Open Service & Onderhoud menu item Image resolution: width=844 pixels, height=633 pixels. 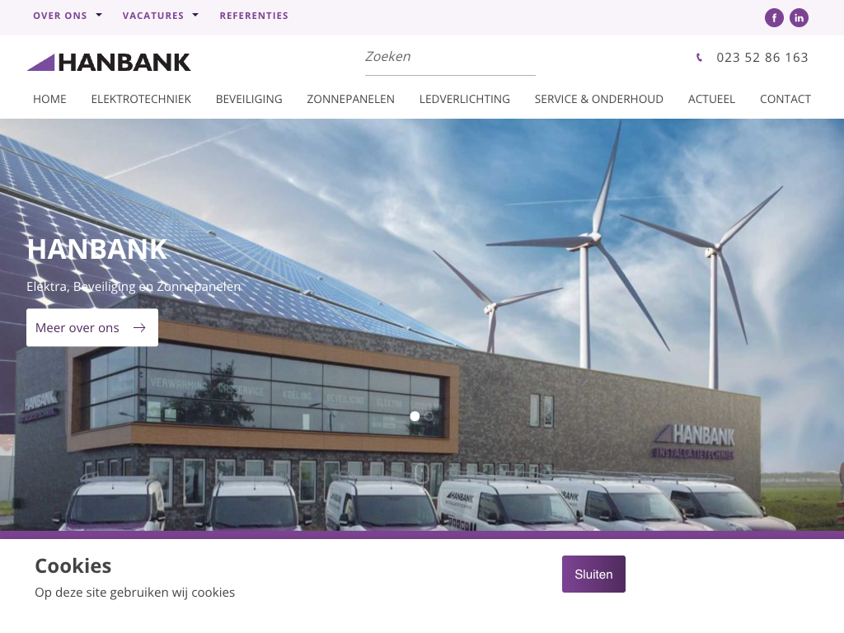(598, 99)
